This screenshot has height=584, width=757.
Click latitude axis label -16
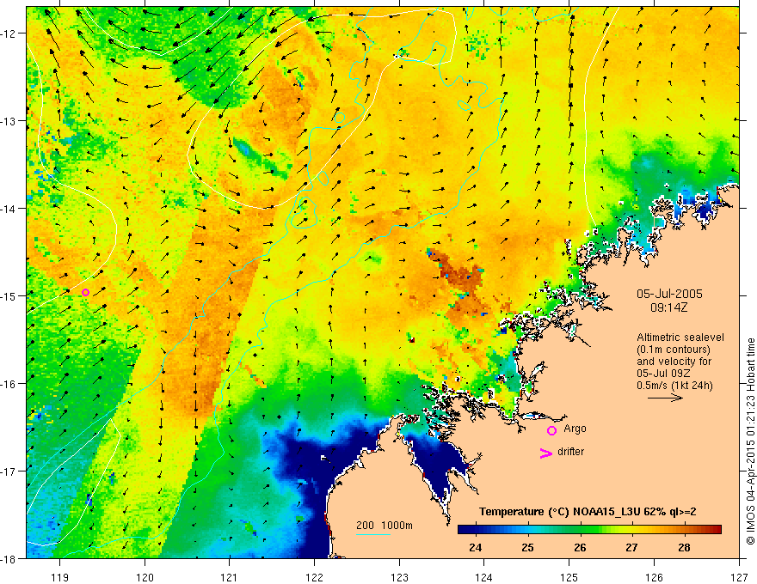coord(9,384)
